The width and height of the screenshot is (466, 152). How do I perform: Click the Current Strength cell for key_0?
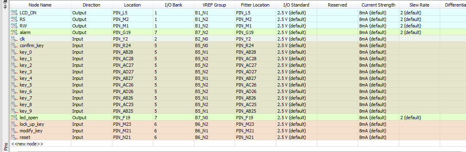pos(379,52)
